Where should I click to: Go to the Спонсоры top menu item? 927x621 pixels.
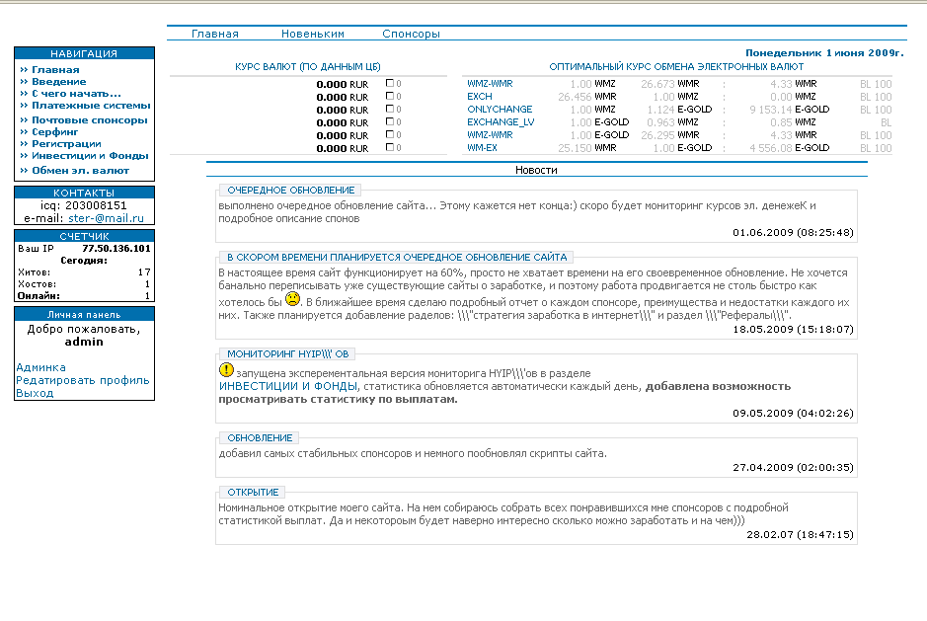[411, 34]
